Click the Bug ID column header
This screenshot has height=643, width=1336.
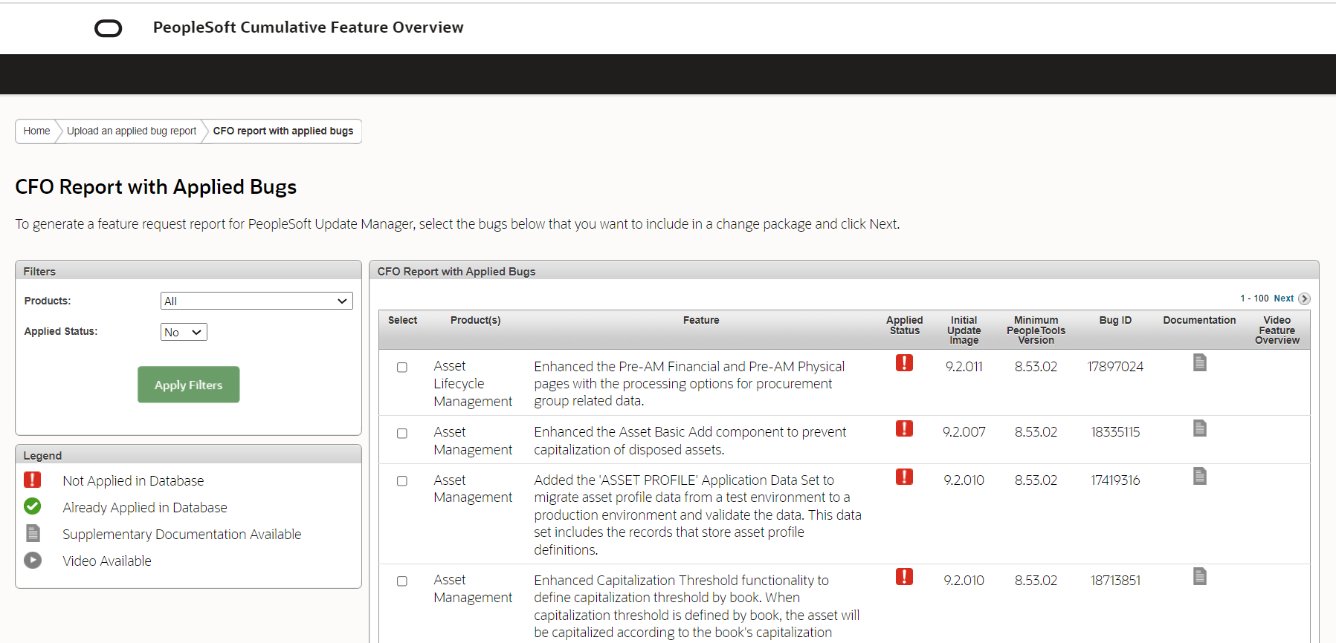point(1115,320)
